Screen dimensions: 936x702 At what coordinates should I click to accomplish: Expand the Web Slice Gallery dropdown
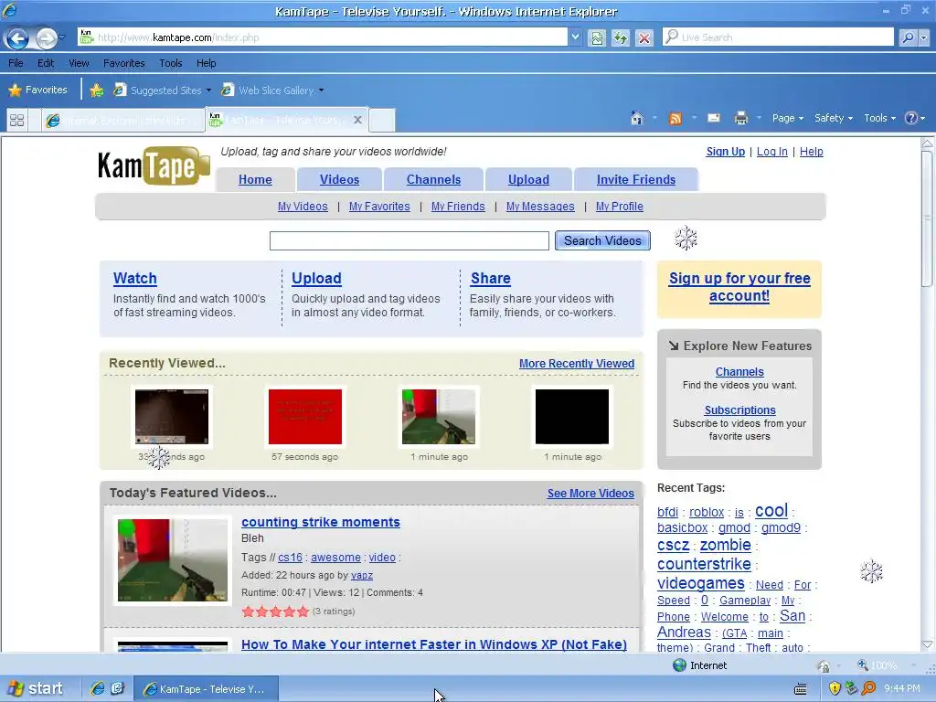click(321, 90)
